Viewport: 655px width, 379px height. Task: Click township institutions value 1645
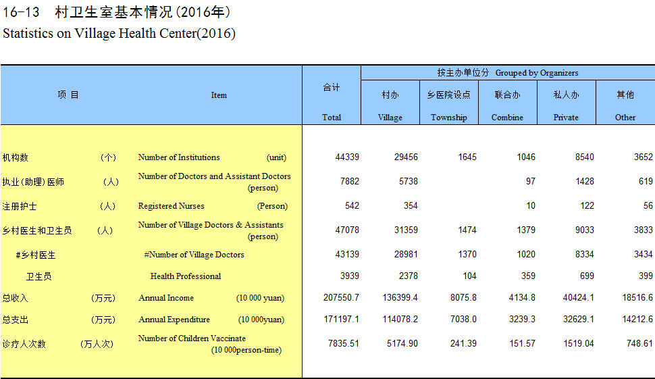(467, 157)
